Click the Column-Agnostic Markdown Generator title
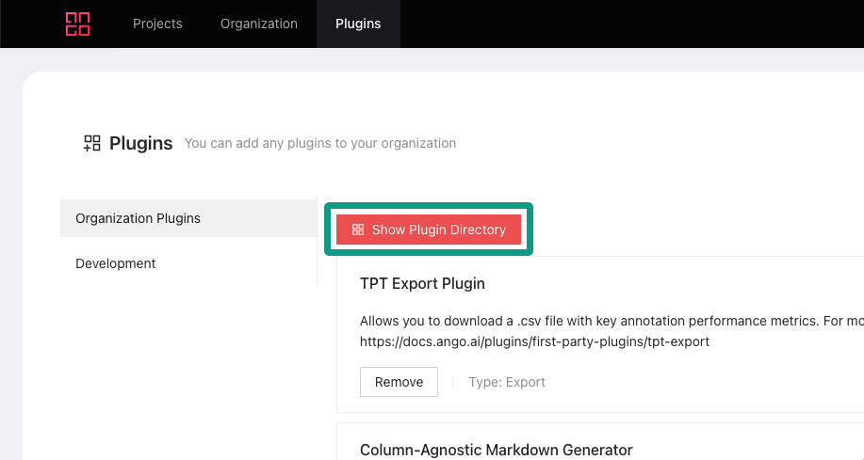Image resolution: width=864 pixels, height=460 pixels. pos(496,450)
